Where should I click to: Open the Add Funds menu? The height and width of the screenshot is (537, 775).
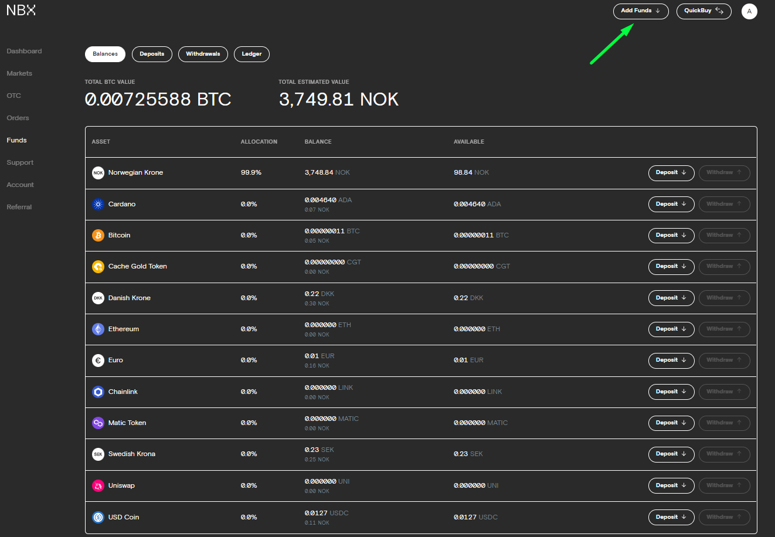tap(640, 11)
